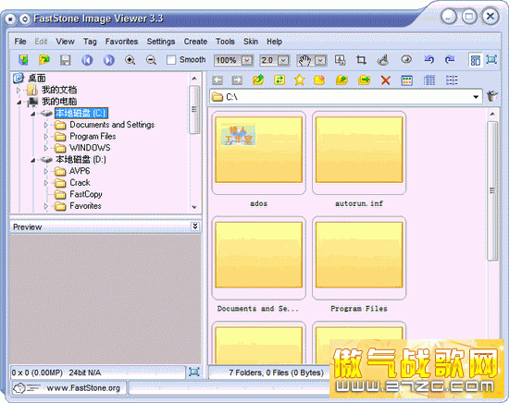
Task: Select the Favorites folder in the tree
Action: click(85, 206)
